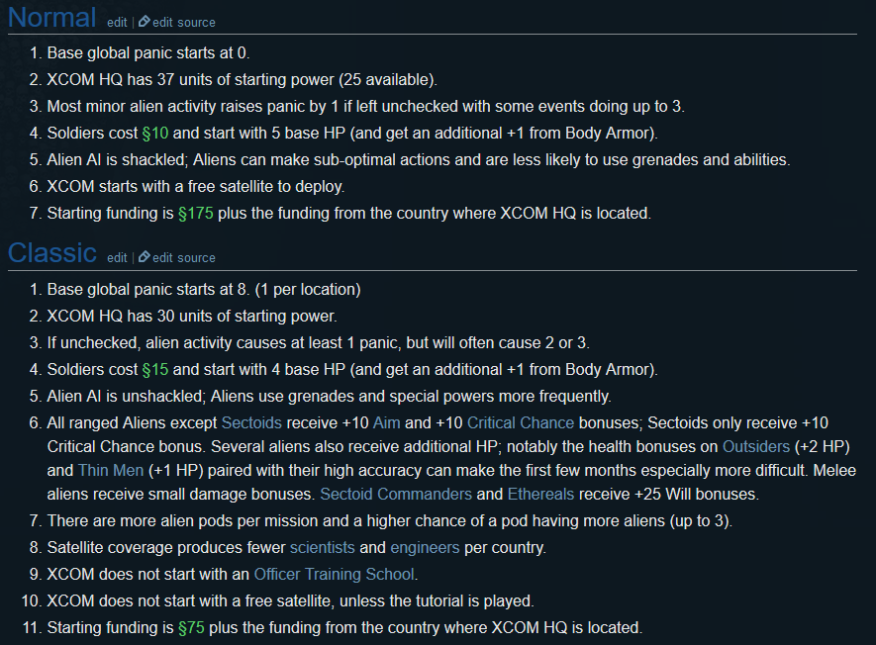Click the Normal section heading

pos(51,18)
